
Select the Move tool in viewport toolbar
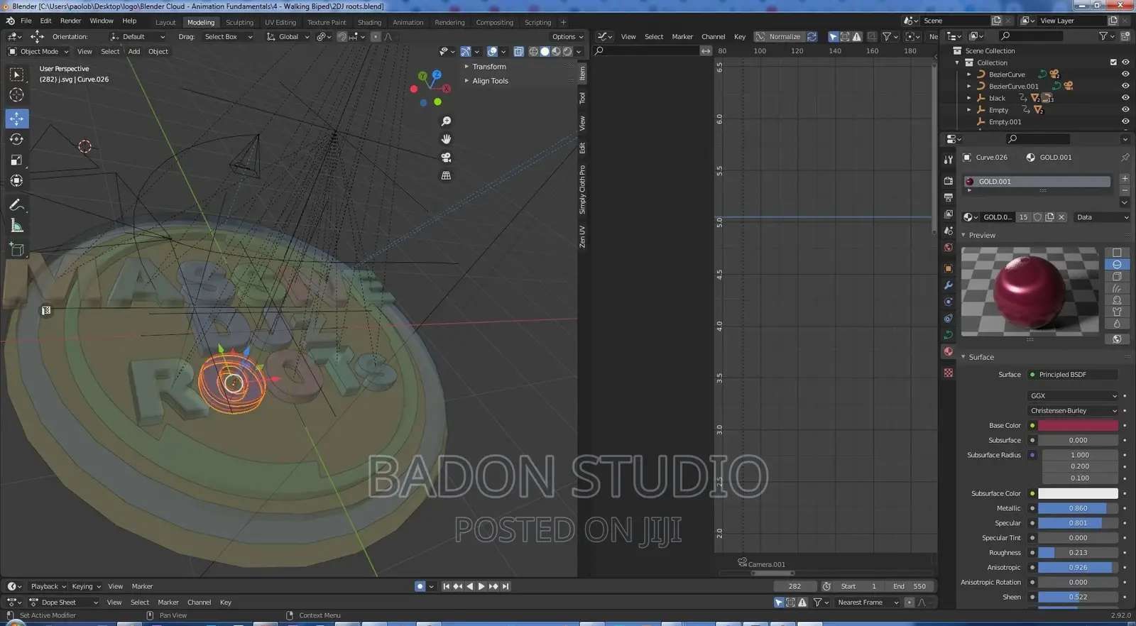pos(16,119)
